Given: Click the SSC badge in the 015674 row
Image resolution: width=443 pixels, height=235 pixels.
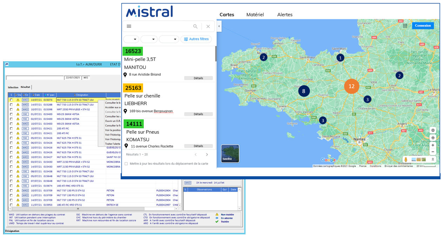Looking at the screenshot, I should pos(25,186).
